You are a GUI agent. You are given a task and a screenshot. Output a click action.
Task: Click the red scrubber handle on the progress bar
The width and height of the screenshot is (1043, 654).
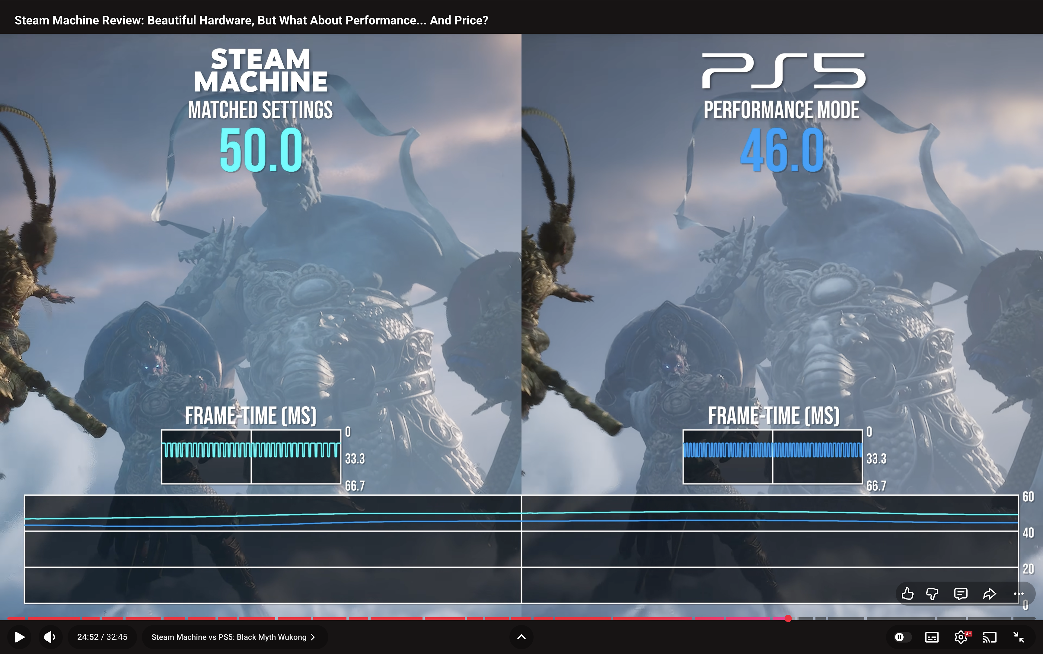tap(788, 618)
